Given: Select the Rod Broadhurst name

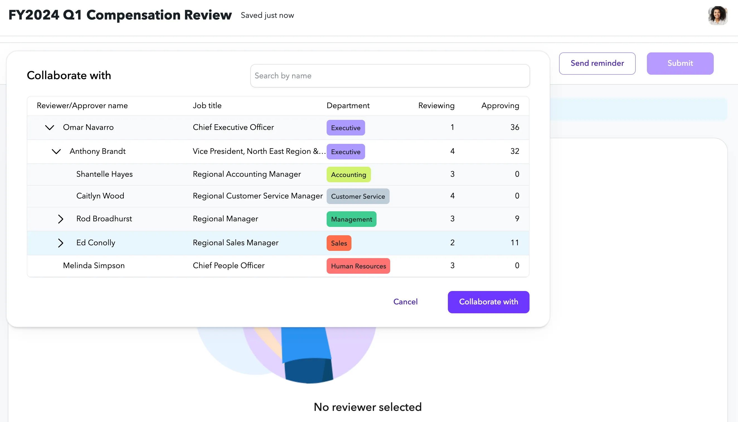Looking at the screenshot, I should [x=104, y=219].
